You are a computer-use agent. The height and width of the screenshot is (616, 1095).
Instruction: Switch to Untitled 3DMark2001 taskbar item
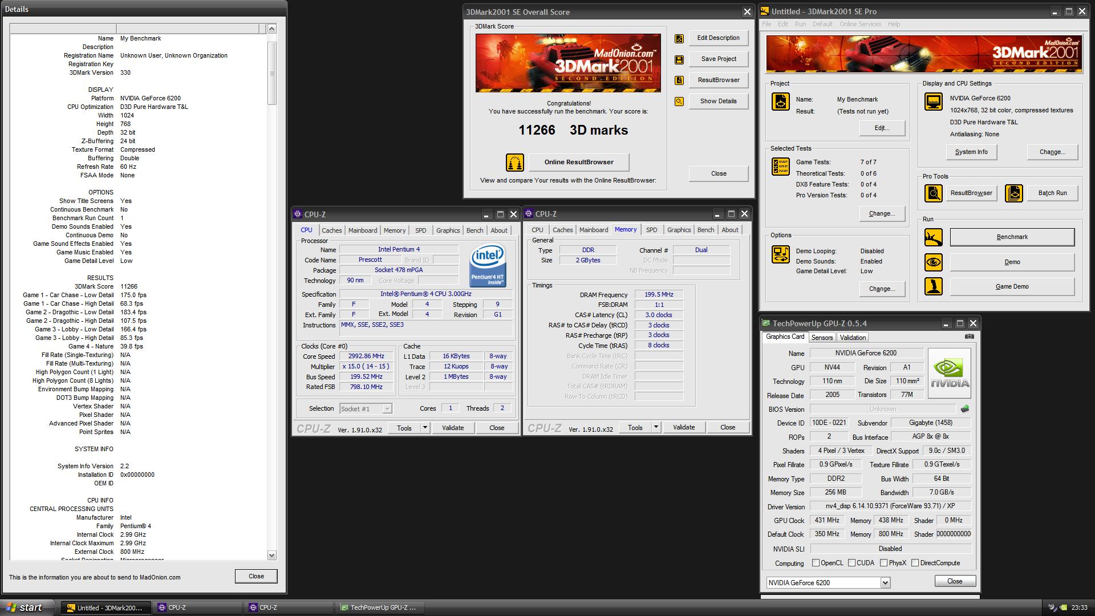[107, 607]
